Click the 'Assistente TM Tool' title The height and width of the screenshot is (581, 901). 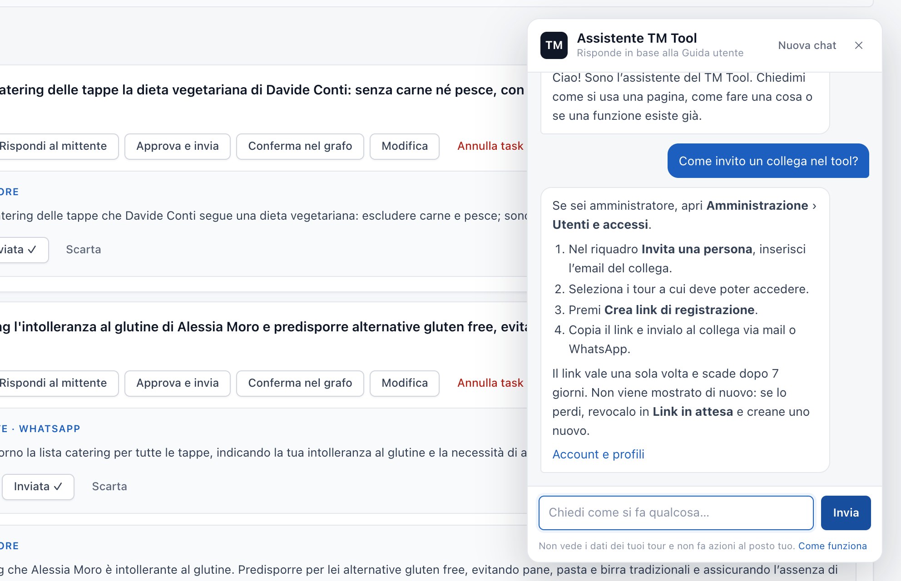pos(637,38)
